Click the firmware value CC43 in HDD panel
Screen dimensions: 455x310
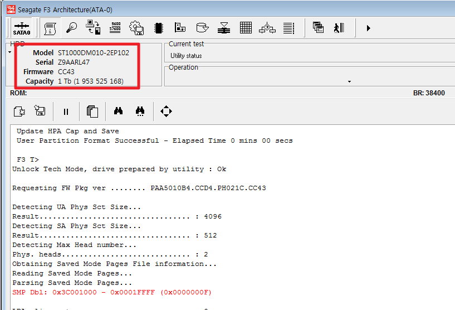[66, 72]
